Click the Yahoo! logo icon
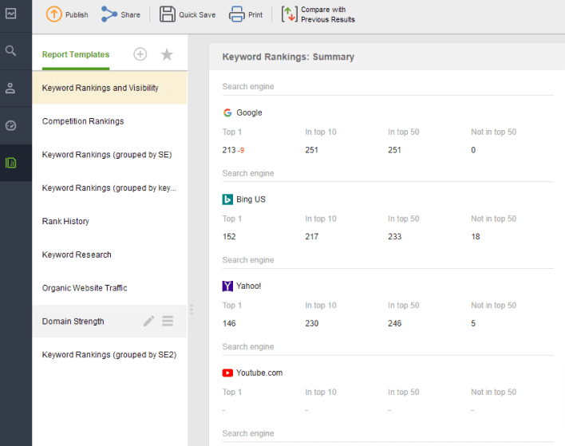This screenshot has height=446, width=565. coord(227,286)
